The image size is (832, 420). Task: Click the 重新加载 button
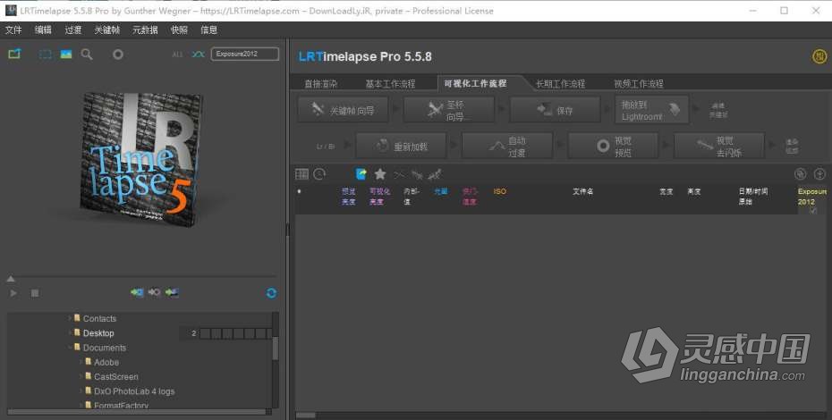pyautogui.click(x=401, y=146)
